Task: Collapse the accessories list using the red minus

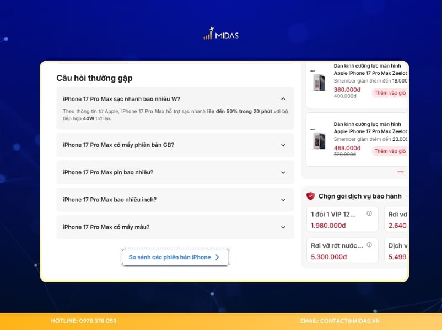Action: [400, 172]
